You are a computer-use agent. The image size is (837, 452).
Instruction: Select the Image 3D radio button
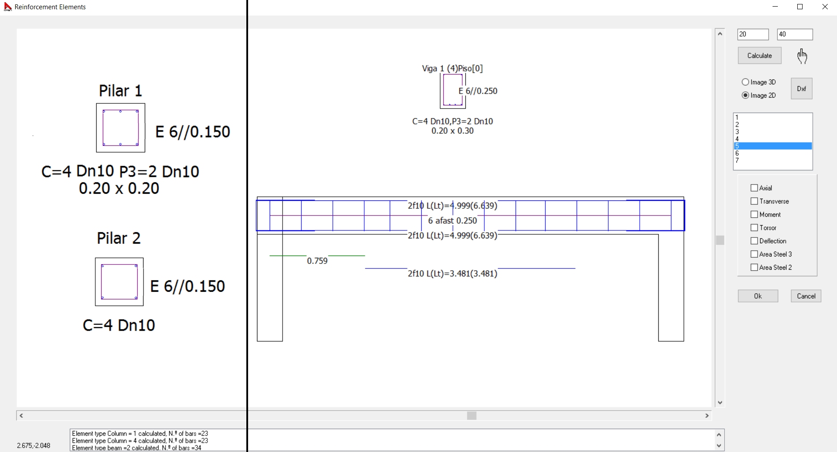pos(745,82)
